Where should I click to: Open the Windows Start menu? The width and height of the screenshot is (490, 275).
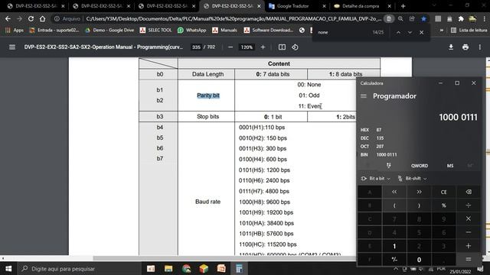(8, 268)
